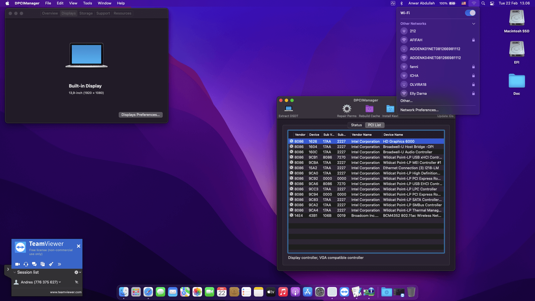
Task: Click Spotlight search in menu bar
Action: [x=483, y=3]
